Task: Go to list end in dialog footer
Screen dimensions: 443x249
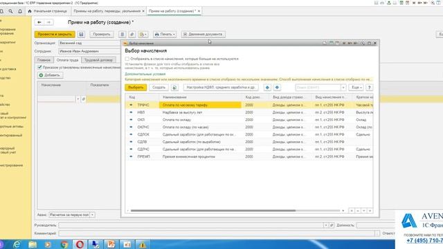Action: click(x=370, y=210)
